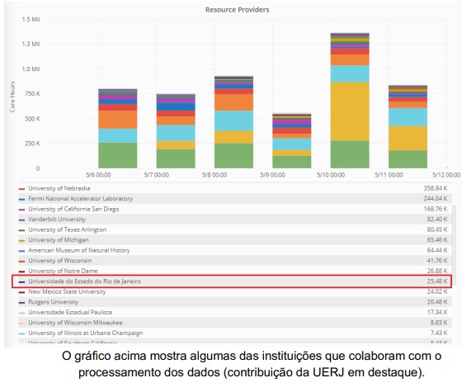The width and height of the screenshot is (462, 392).
Task: Click the light blue segment in 5/8 bar
Action: pos(233,120)
